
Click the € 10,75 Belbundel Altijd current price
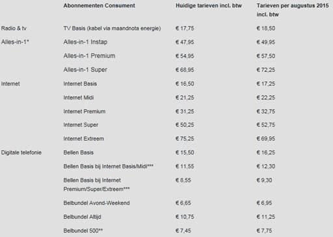pyautogui.click(x=185, y=217)
